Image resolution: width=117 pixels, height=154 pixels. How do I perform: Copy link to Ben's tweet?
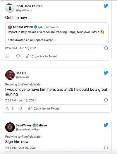44,109
